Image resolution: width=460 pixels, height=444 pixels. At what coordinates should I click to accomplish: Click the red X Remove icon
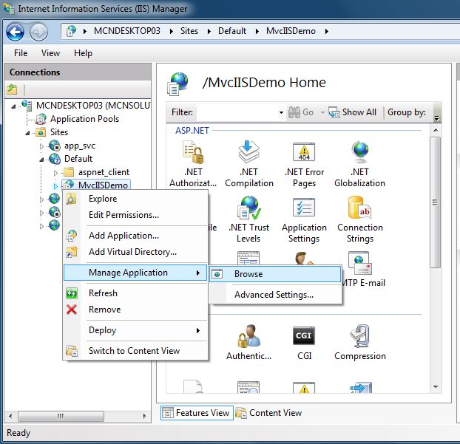click(x=72, y=310)
